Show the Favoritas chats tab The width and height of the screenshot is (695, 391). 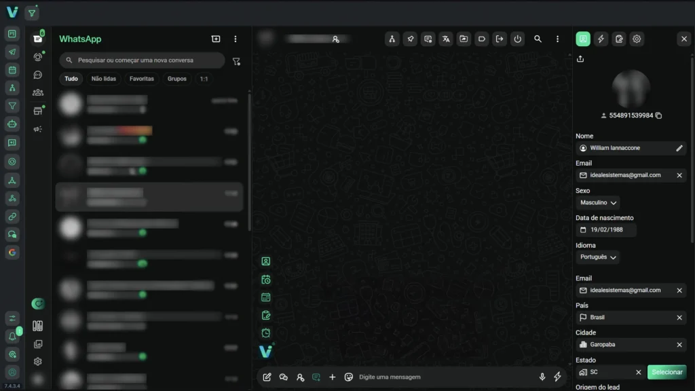point(142,79)
